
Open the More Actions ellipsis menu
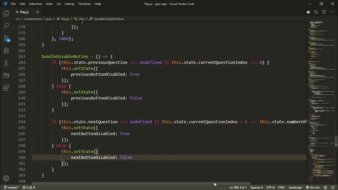[x=332, y=12]
